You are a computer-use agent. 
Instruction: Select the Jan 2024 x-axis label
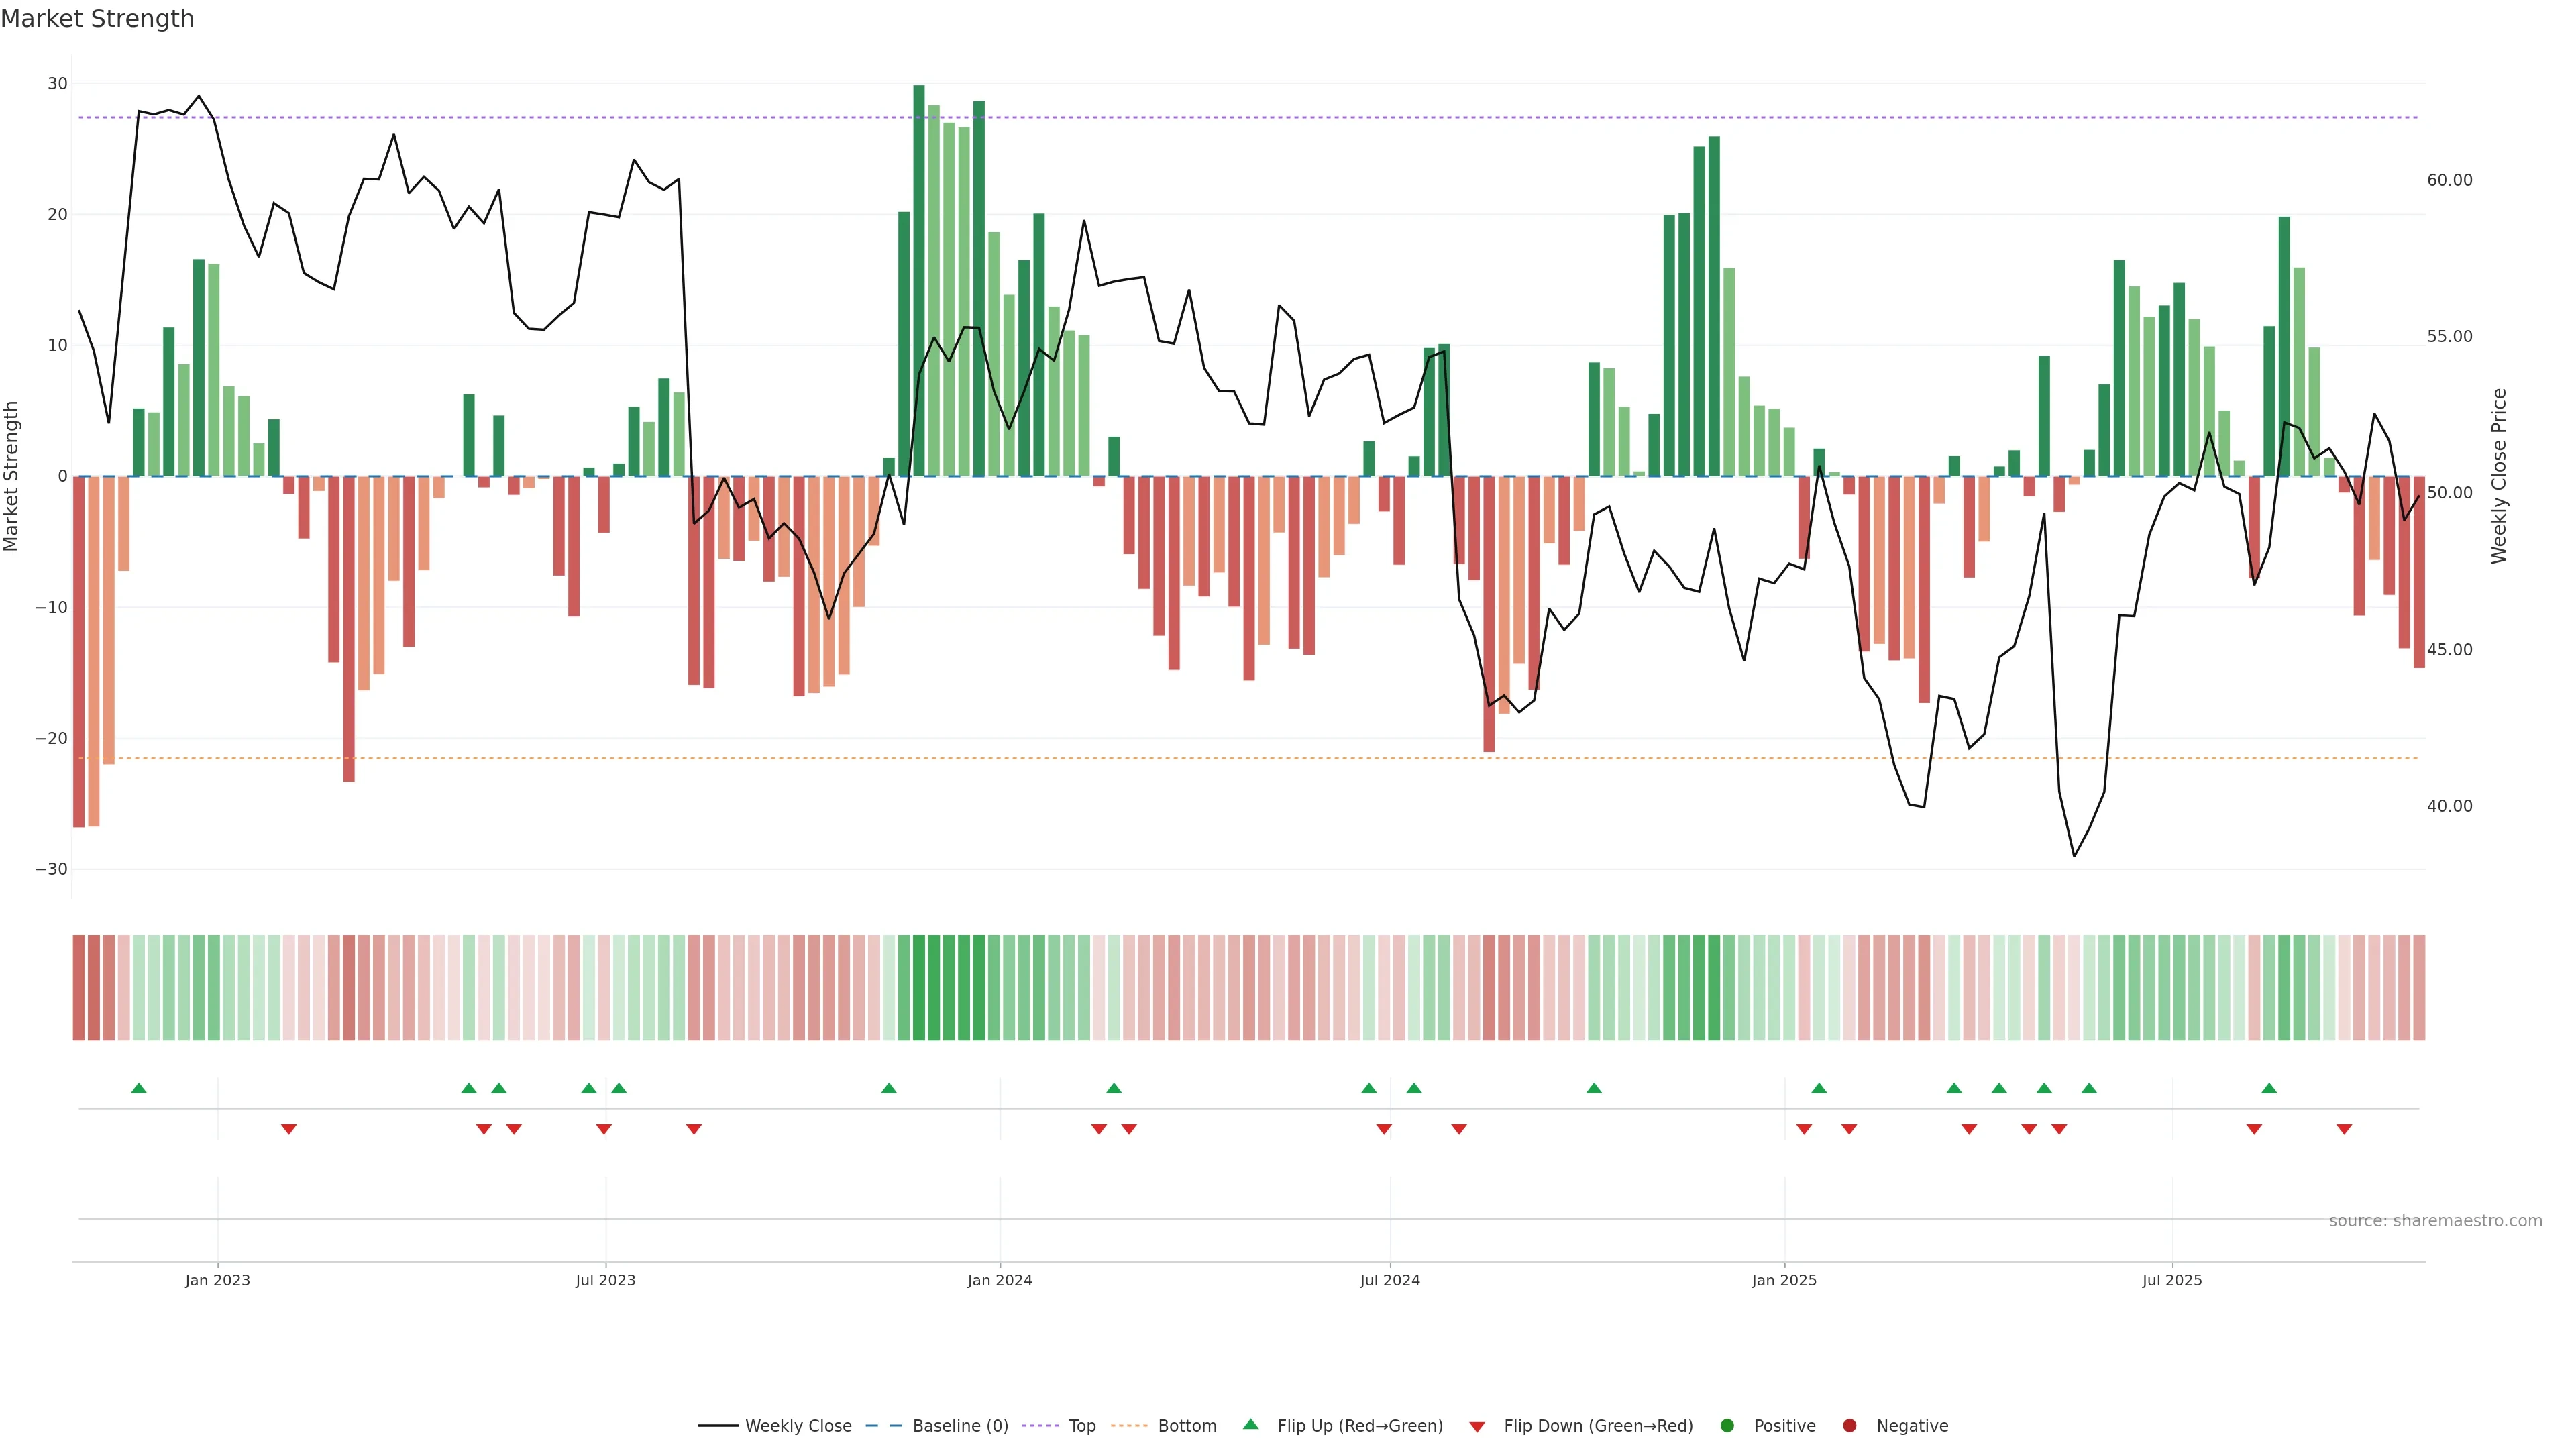(999, 1280)
